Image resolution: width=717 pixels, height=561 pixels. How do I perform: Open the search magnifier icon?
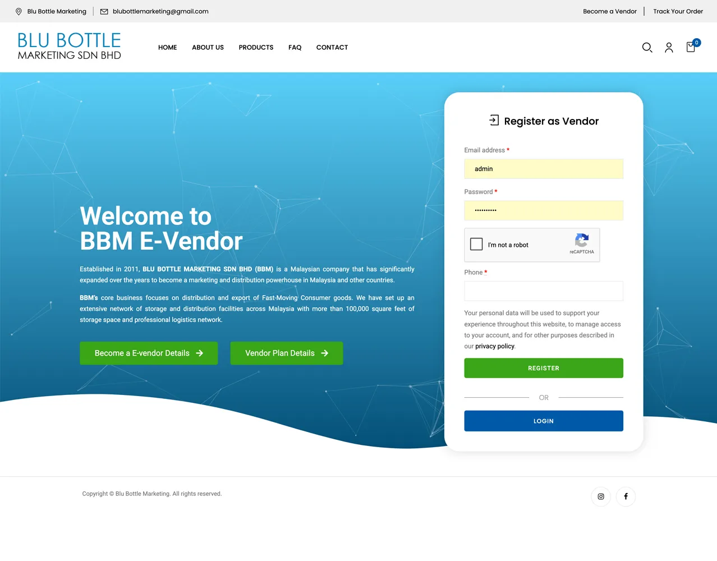[647, 48]
